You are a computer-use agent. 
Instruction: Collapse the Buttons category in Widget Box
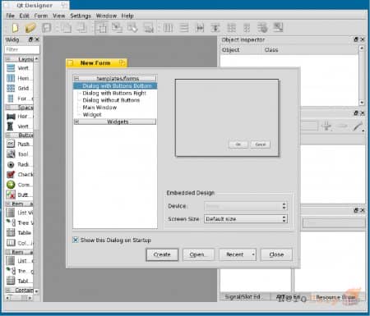click(8, 135)
